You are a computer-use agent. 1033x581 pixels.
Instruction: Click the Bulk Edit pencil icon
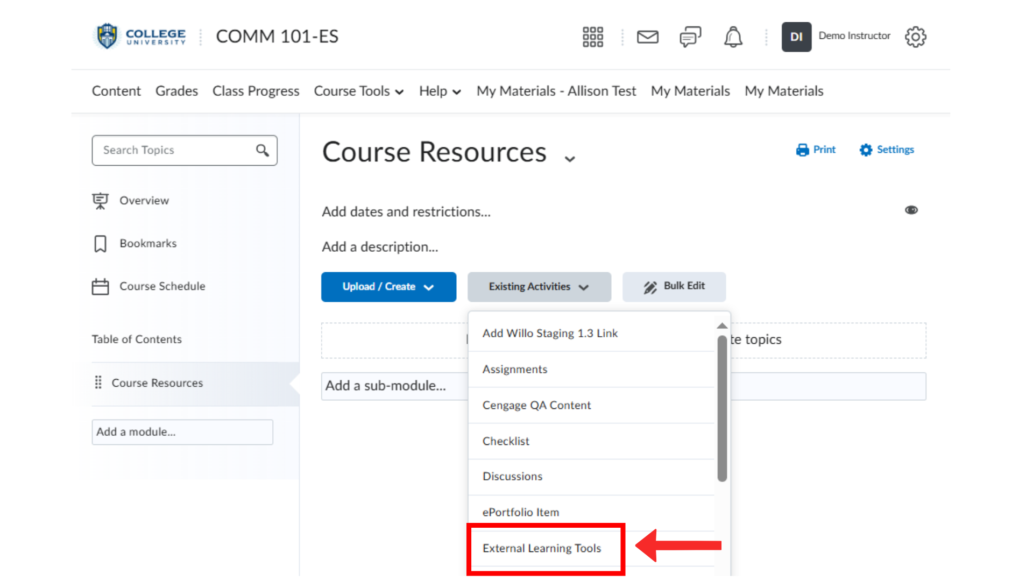point(650,287)
